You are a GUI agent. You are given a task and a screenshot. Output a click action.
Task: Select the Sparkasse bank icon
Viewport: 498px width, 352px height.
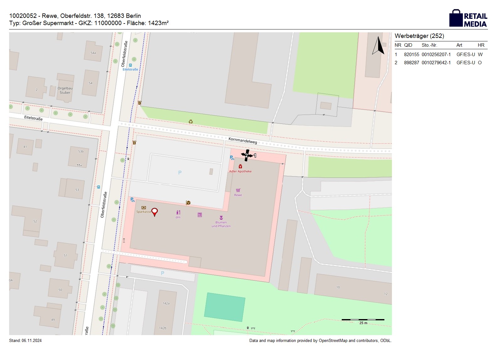144,208
